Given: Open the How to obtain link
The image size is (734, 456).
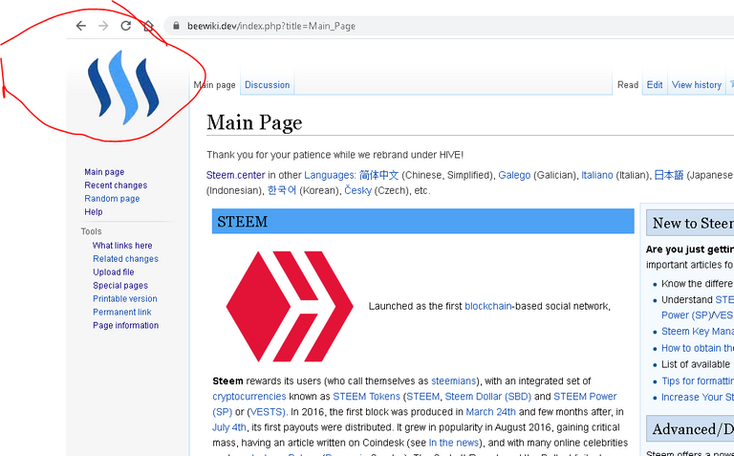Looking at the screenshot, I should (x=698, y=348).
